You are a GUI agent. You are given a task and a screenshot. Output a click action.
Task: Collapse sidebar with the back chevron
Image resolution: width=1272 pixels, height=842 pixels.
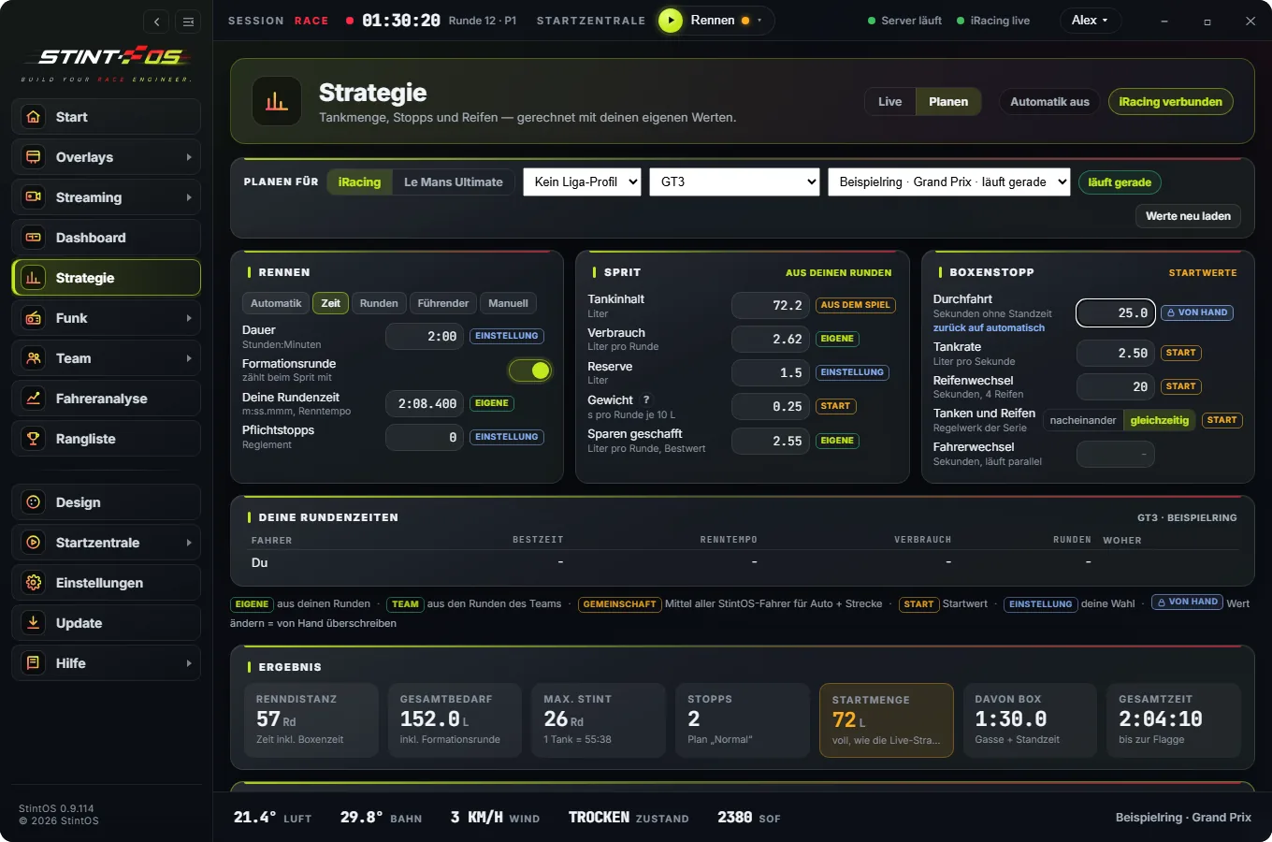point(157,22)
